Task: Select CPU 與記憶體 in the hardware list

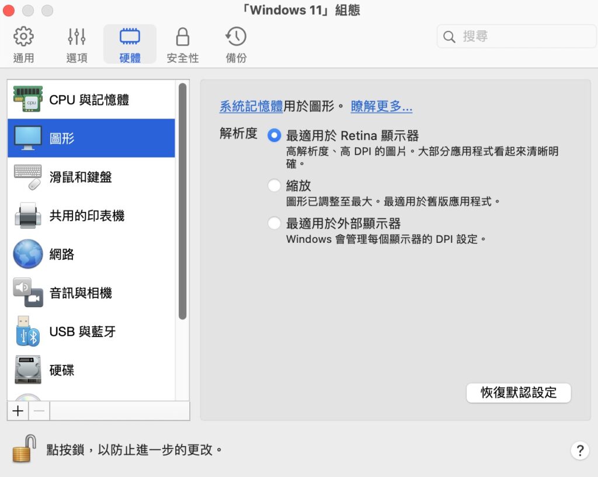Action: point(91,99)
